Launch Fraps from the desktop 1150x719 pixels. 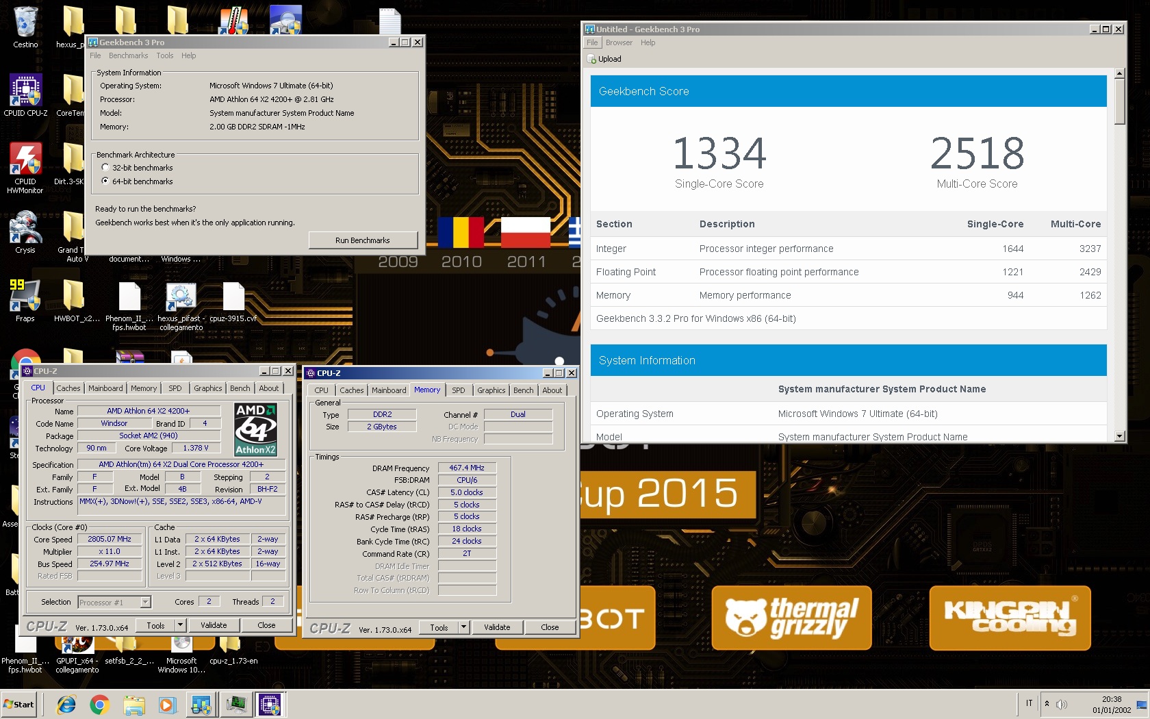(25, 301)
